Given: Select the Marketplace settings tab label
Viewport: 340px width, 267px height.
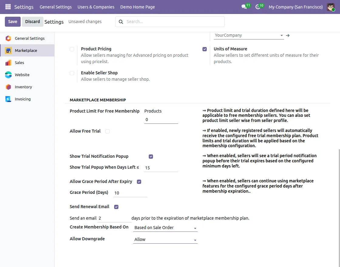Looking at the screenshot, I should point(26,50).
